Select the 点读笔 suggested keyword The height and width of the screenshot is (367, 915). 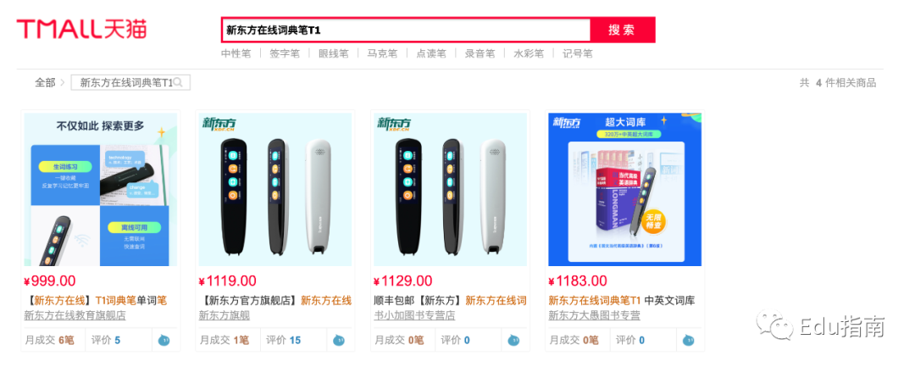coord(430,53)
